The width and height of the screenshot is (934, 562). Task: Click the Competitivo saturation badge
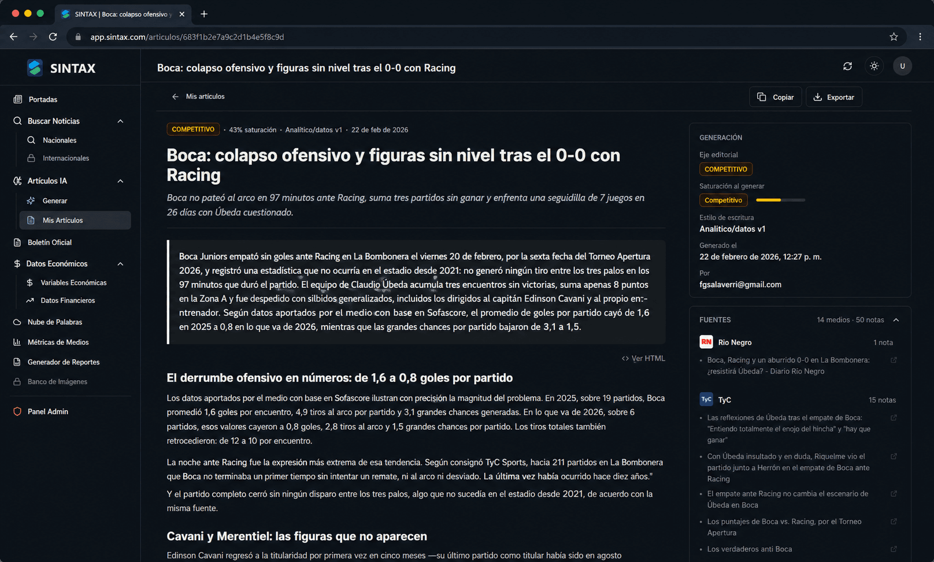[723, 200]
